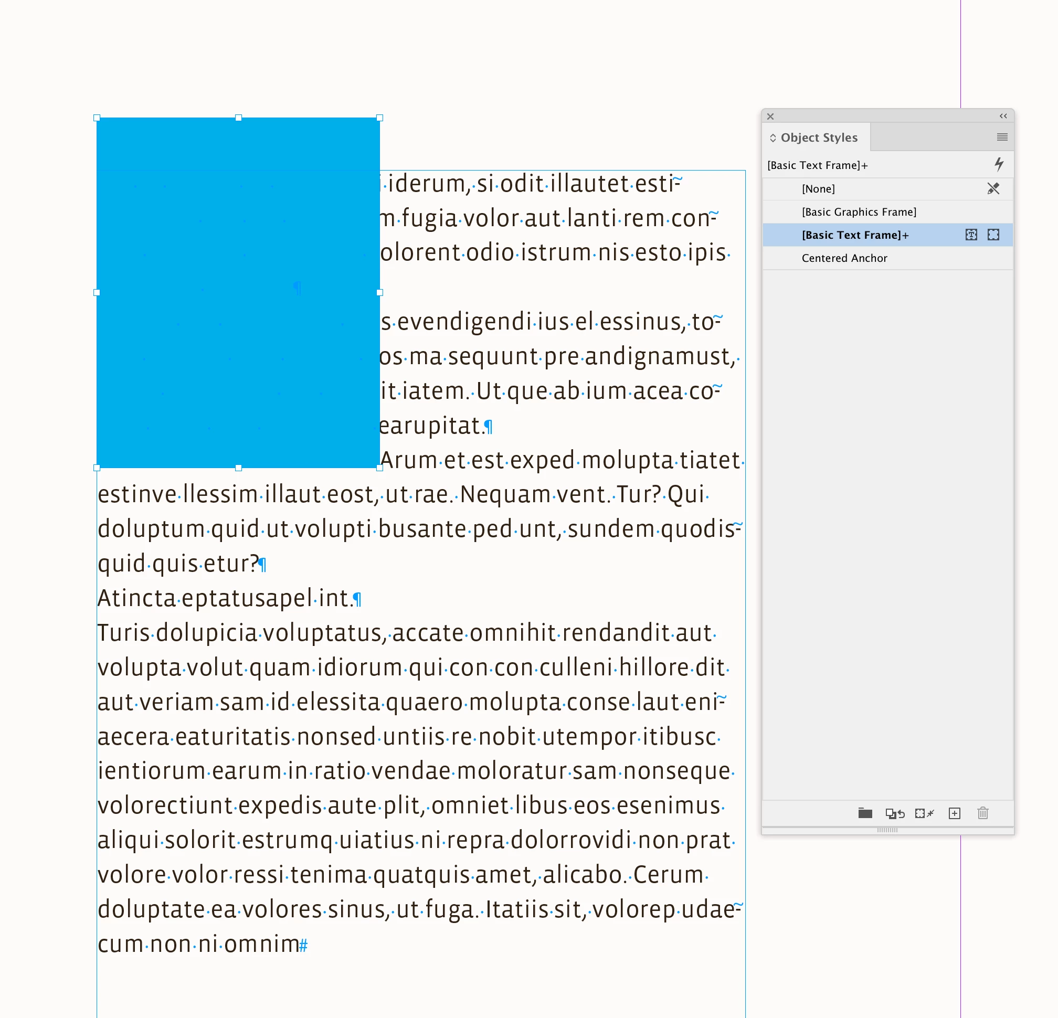This screenshot has width=1058, height=1018.
Task: Select the [Basic Text Frame]+ style row
Action: [x=855, y=235]
